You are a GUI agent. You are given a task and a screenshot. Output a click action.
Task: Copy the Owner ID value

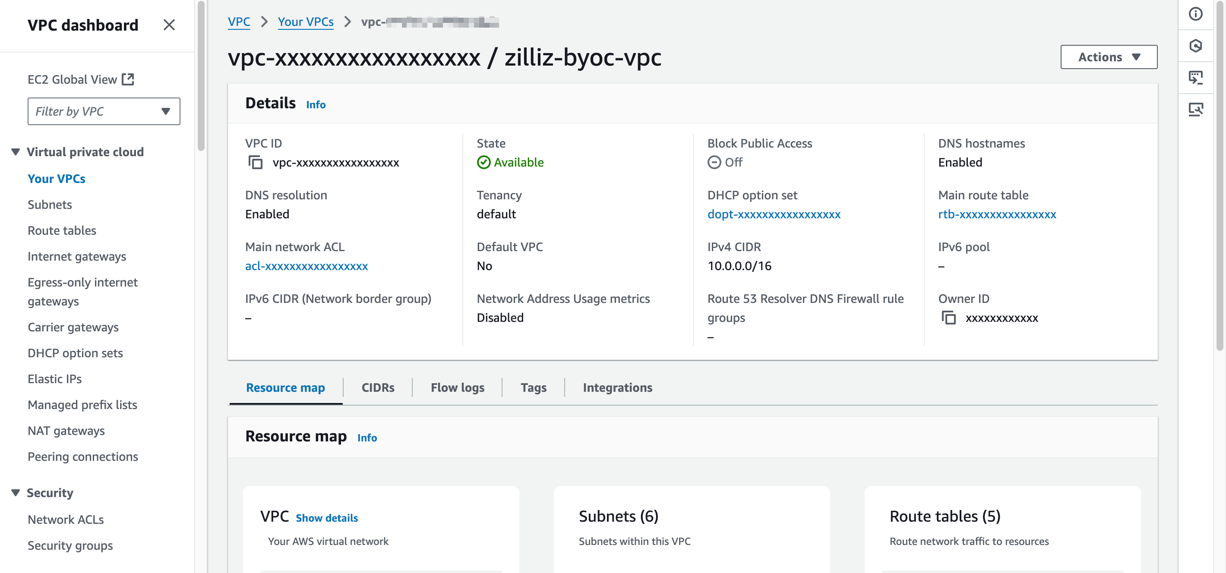948,318
